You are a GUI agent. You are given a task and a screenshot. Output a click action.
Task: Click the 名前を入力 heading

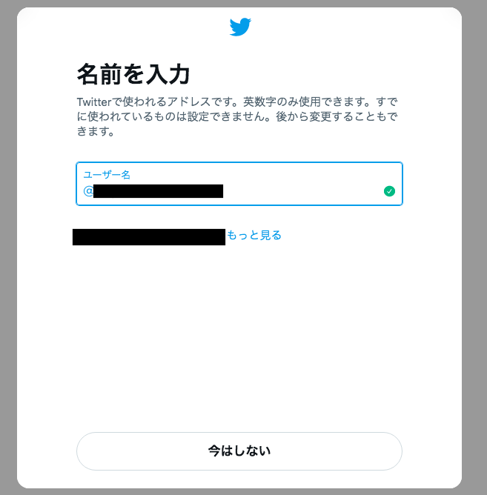(133, 74)
